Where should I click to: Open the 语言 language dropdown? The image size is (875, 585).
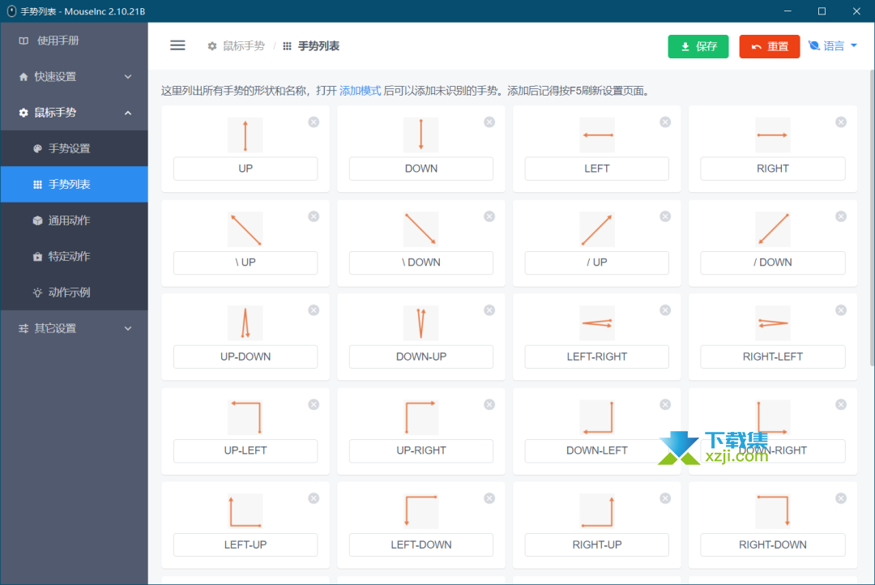pos(833,45)
